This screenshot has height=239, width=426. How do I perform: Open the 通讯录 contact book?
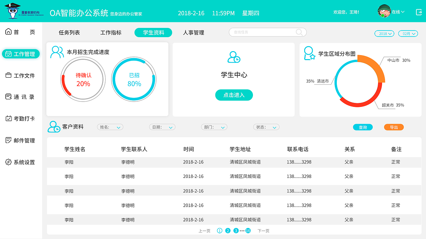tap(21, 97)
